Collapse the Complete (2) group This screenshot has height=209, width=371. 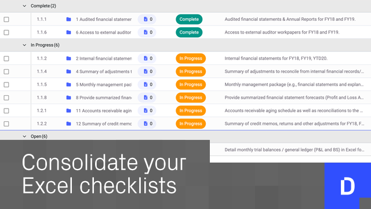coord(24,6)
